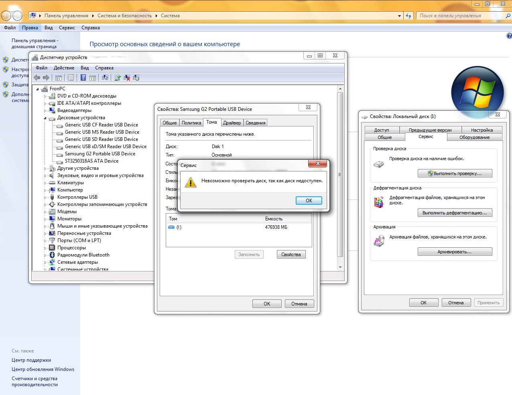
Task: Select ST3250318AS ATA Device in tree
Action: tap(91, 161)
